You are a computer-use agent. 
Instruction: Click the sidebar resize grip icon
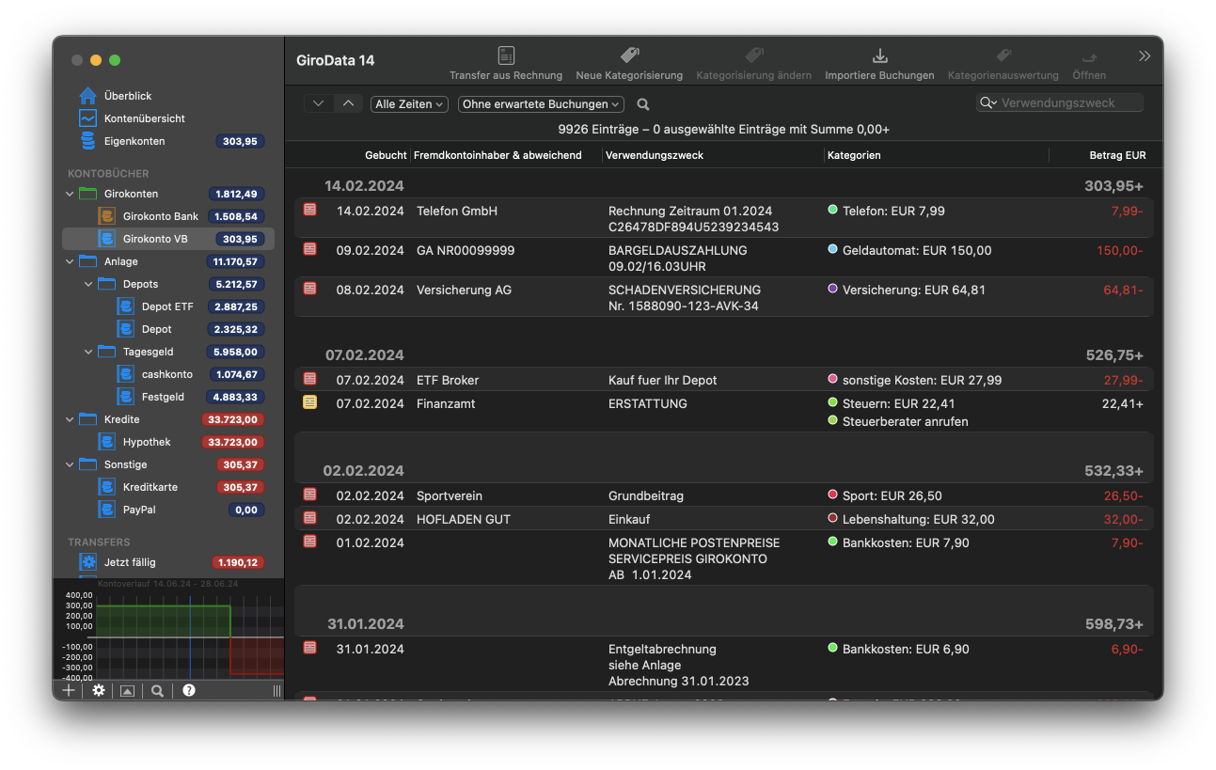276,690
